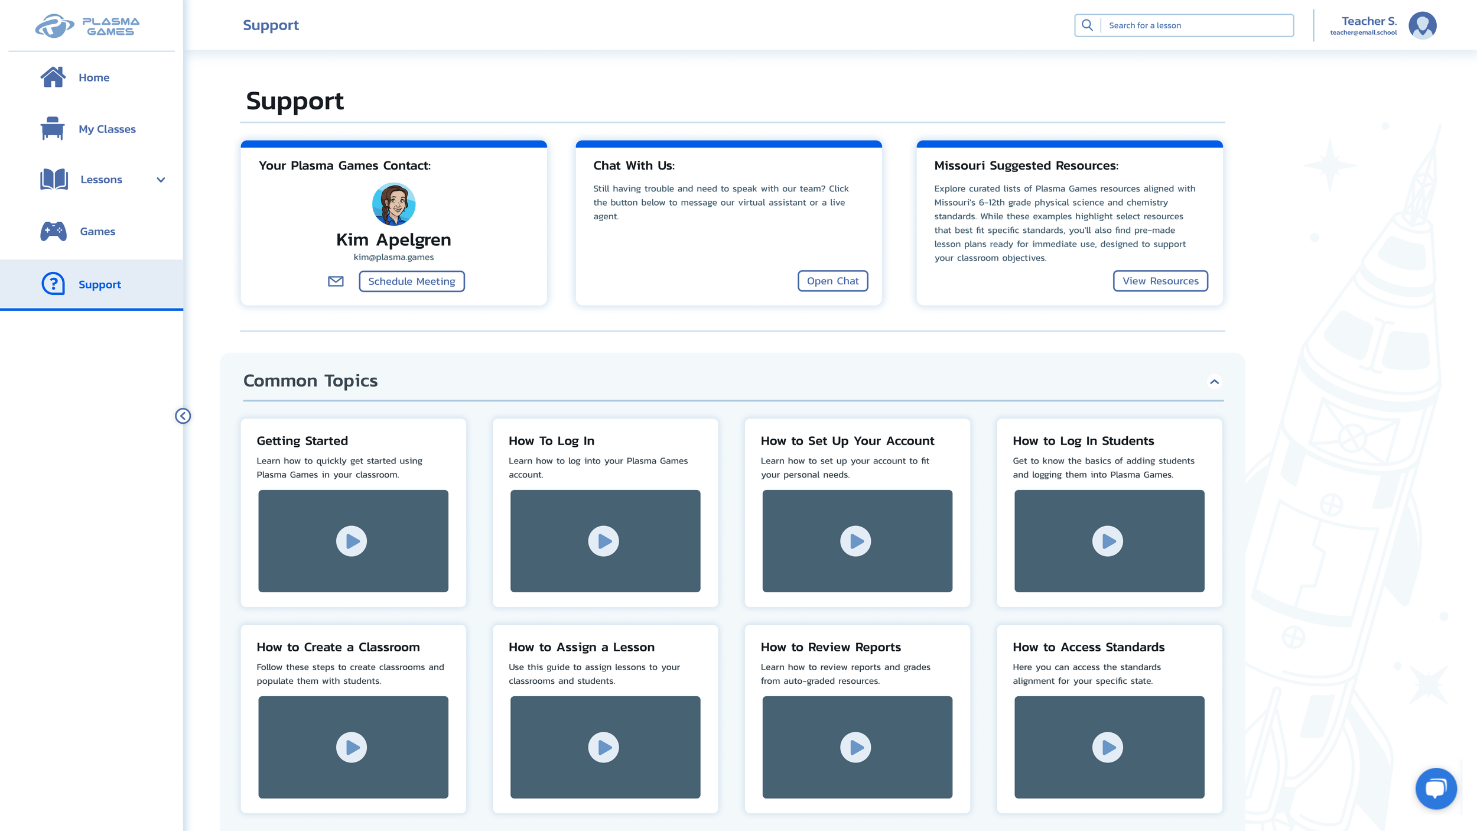Collapse the Common Topics section

1214,382
